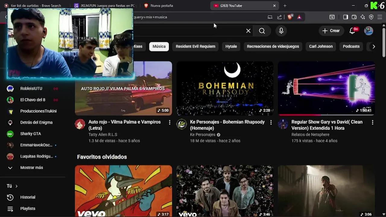386x217 pixels.
Task: Open Regular Show Gary vs David title
Action: (x=327, y=125)
